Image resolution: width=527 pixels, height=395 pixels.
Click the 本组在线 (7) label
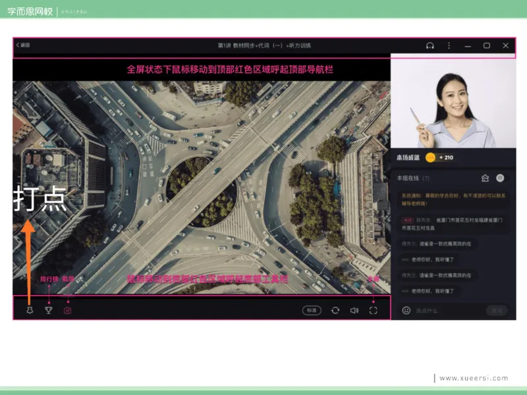pyautogui.click(x=413, y=178)
